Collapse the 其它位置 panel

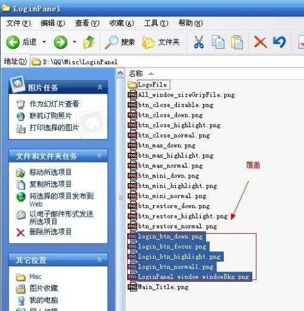pyautogui.click(x=100, y=259)
